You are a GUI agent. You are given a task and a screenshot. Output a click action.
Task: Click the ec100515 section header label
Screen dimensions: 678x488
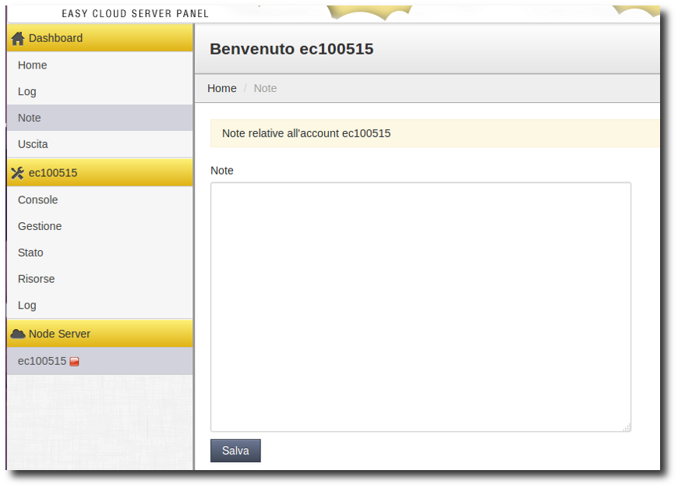click(53, 173)
